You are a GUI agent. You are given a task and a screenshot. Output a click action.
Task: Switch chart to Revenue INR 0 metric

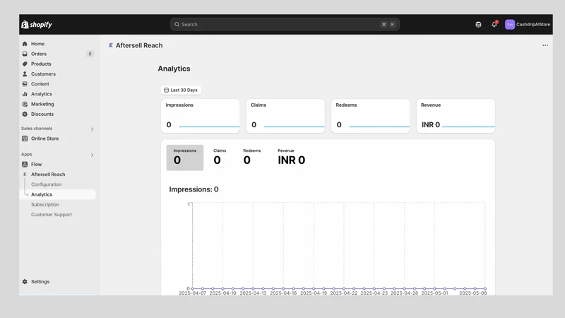click(291, 158)
